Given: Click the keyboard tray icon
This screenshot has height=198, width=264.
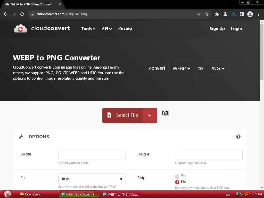Looking at the screenshot, I should coord(228,194).
